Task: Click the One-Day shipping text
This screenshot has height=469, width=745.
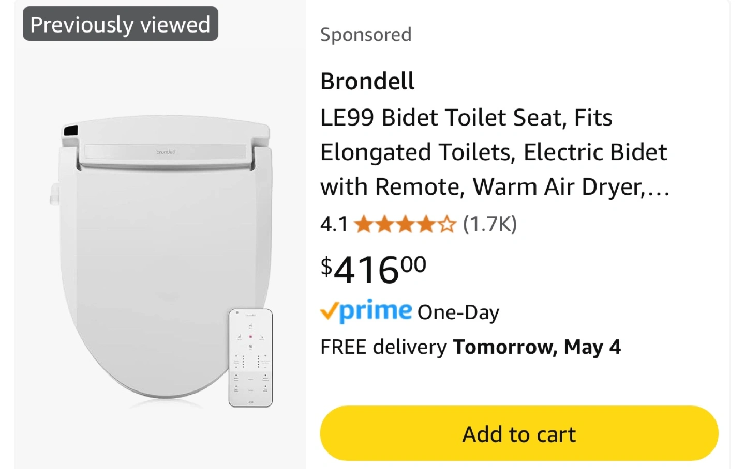Action: pos(458,312)
